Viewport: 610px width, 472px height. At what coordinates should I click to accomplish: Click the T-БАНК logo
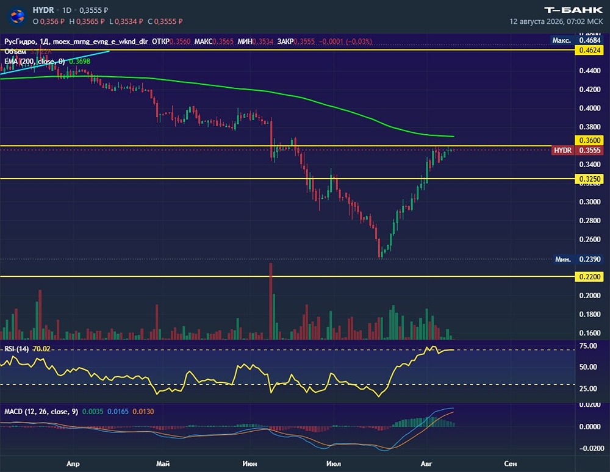point(573,10)
